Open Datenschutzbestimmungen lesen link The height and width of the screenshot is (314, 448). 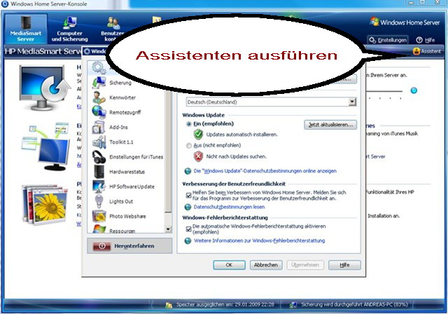(229, 207)
